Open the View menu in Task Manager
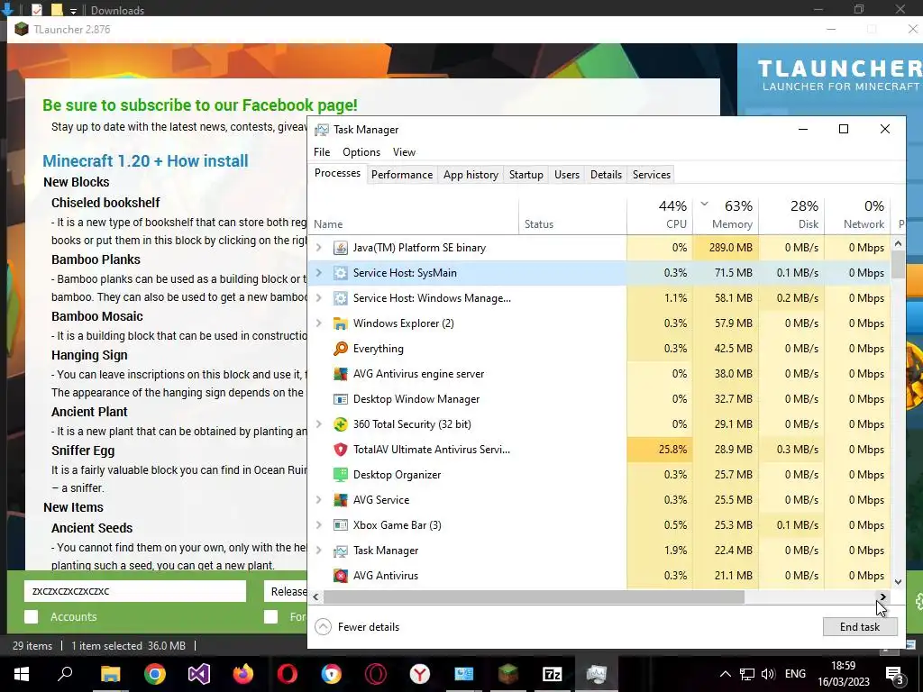Viewport: 923px width, 692px height. (404, 151)
